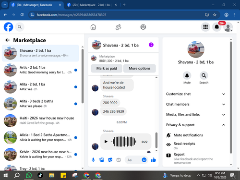Click the Mute bell button in panel
240x180 pixels.
pyautogui.click(x=187, y=75)
